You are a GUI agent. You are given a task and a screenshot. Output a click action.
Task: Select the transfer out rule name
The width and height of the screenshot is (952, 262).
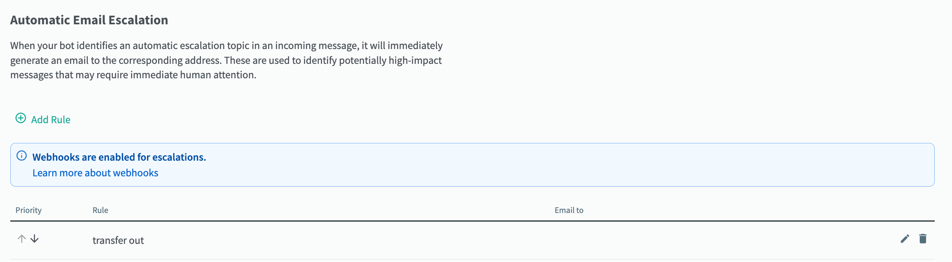[118, 240]
